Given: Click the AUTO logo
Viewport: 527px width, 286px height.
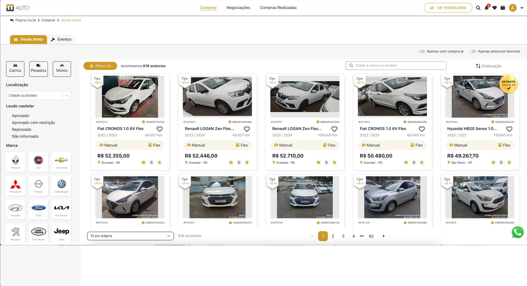Looking at the screenshot, I should pyautogui.click(x=18, y=8).
